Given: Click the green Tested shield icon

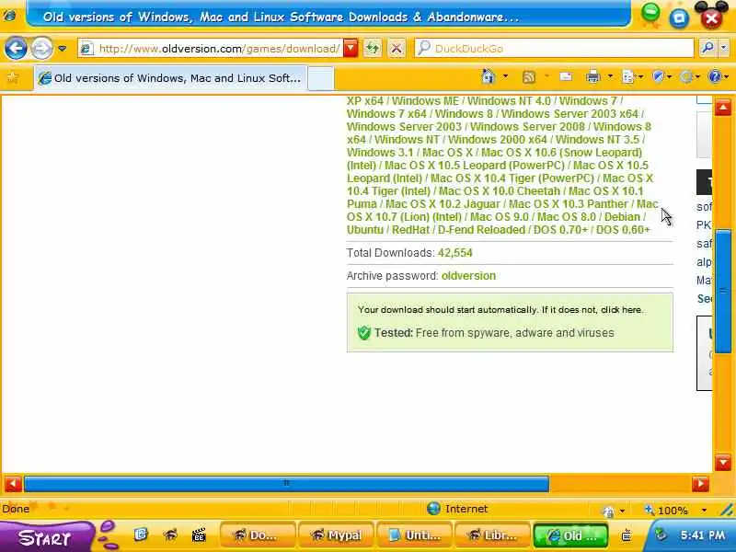Looking at the screenshot, I should tap(363, 333).
